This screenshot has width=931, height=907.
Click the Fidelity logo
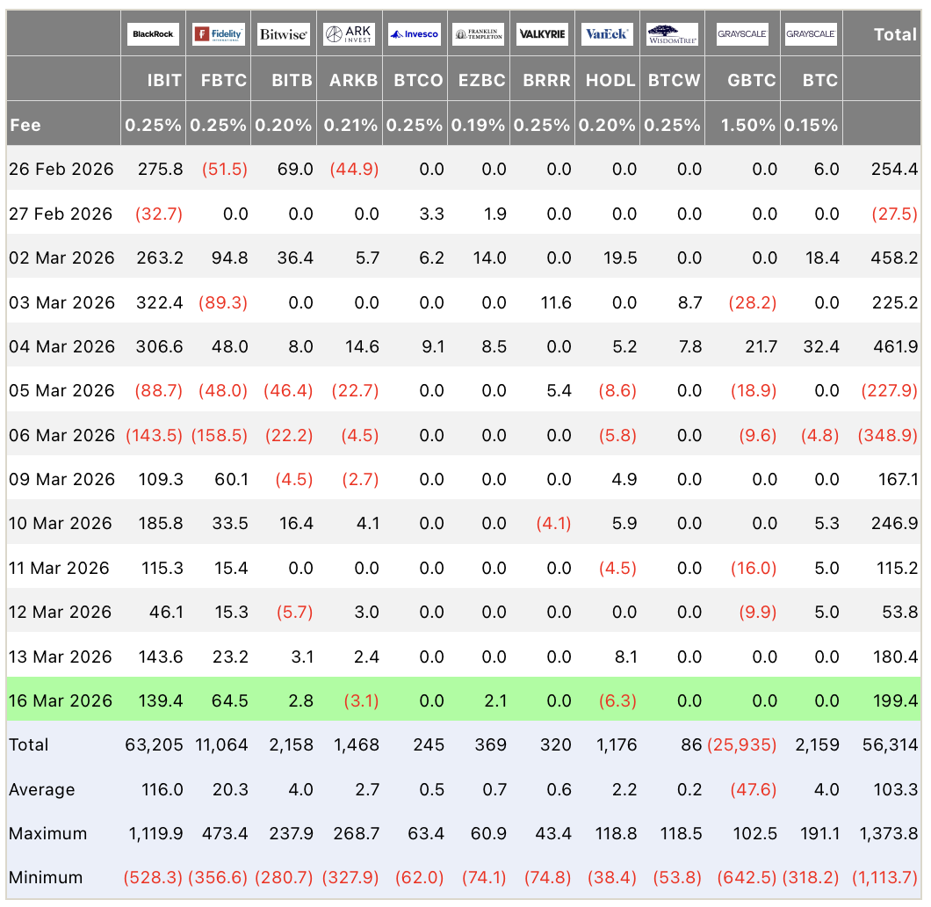219,35
